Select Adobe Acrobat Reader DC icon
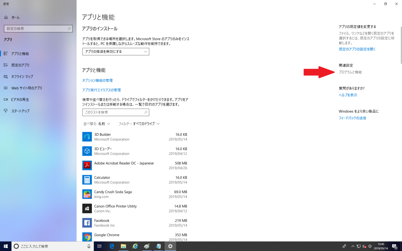Image resolution: width=402 pixels, height=251 pixels. coord(87,165)
